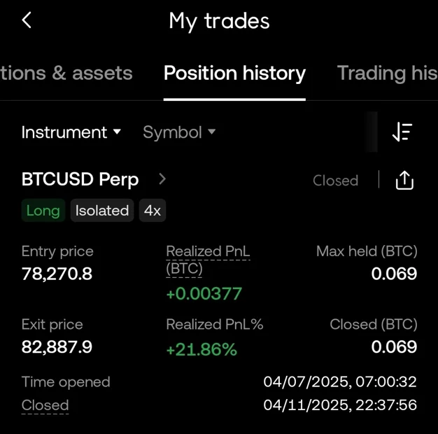Switch to Position history tab

coord(234,73)
